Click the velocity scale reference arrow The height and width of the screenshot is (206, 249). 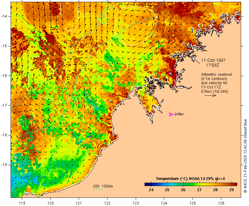pos(210,95)
